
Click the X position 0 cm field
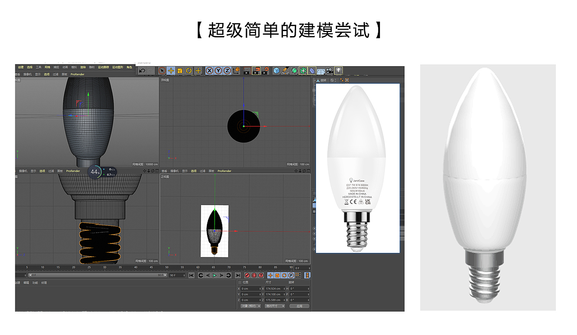click(x=251, y=289)
